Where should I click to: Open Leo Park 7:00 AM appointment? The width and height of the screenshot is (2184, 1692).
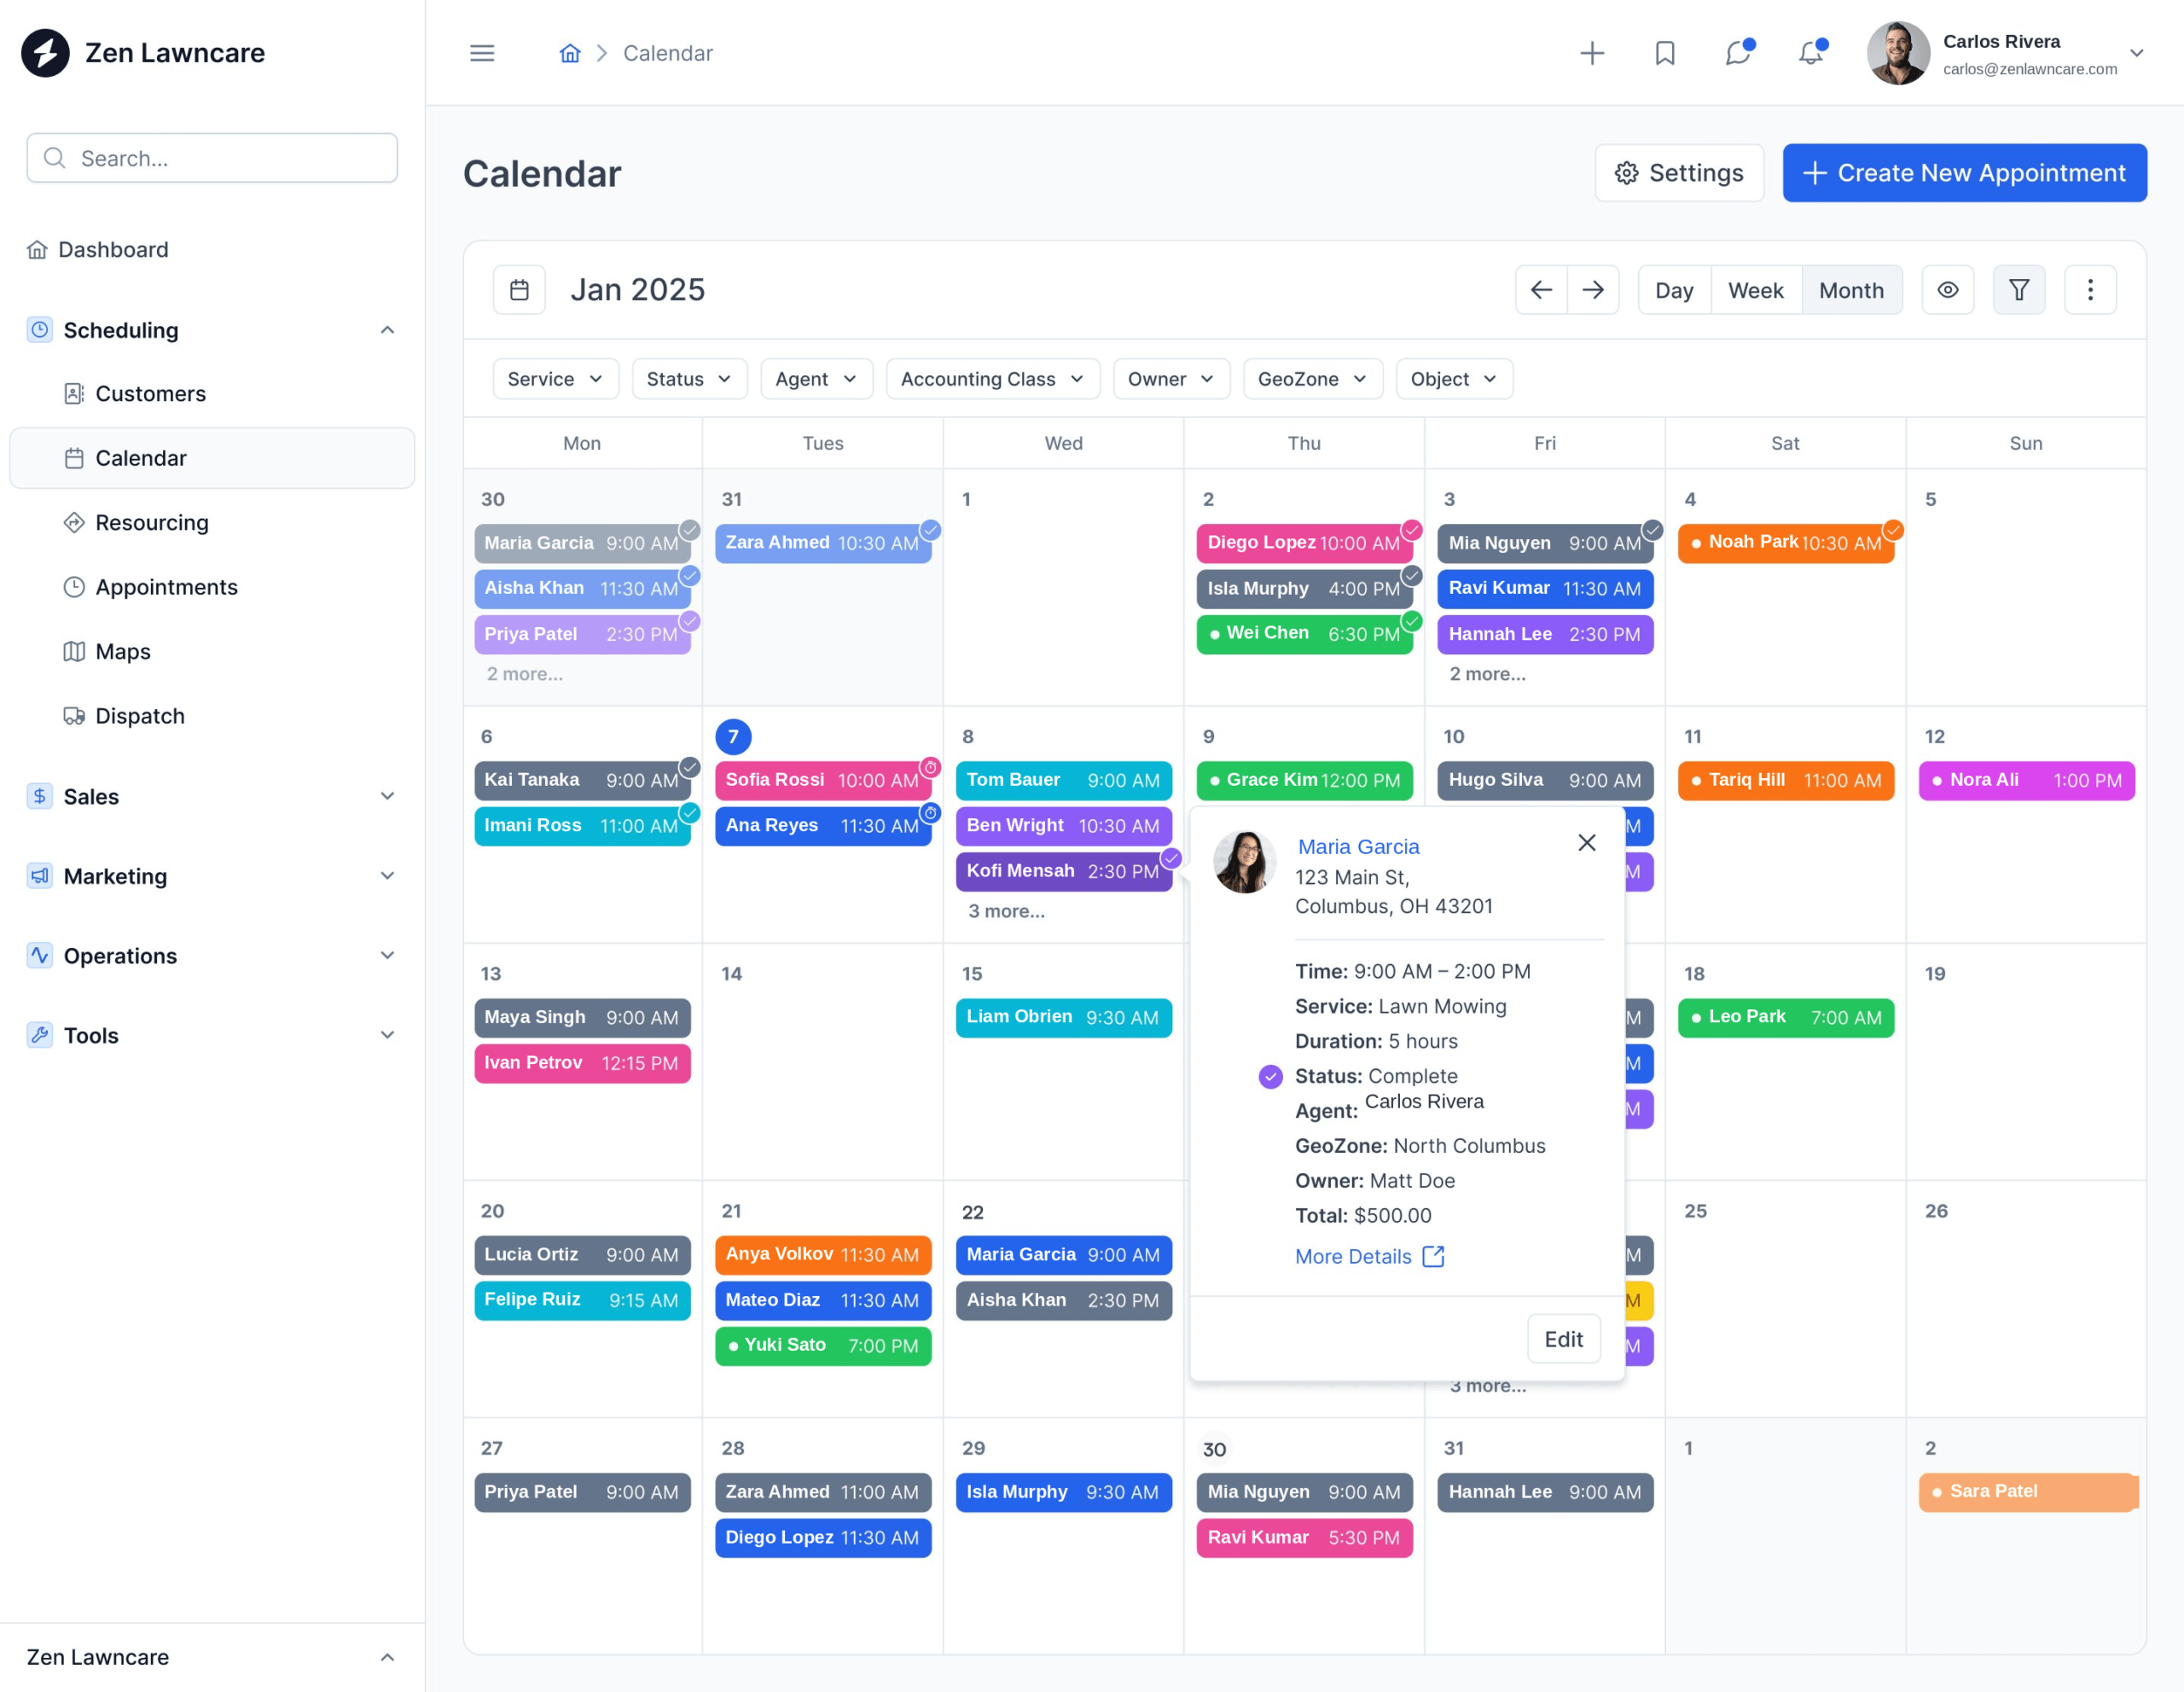tap(1785, 1017)
